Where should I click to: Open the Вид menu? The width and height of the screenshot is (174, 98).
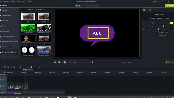pos(18,2)
